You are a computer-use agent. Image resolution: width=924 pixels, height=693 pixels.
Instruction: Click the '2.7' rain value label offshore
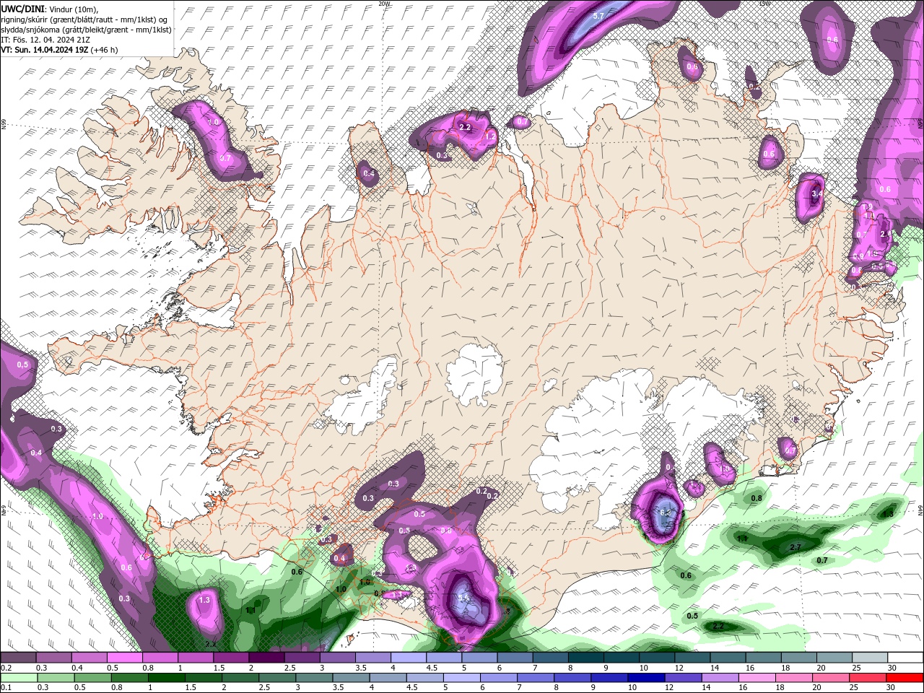tap(796, 548)
